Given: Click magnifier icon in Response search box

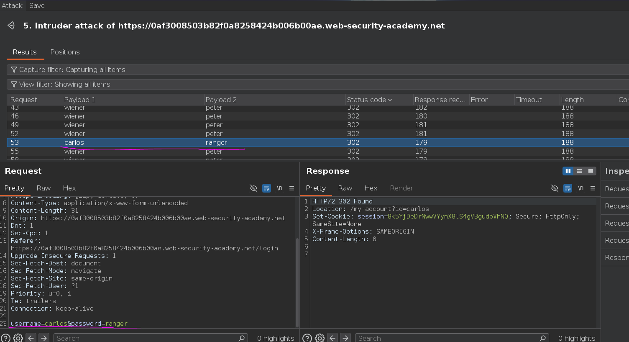Looking at the screenshot, I should [x=542, y=338].
